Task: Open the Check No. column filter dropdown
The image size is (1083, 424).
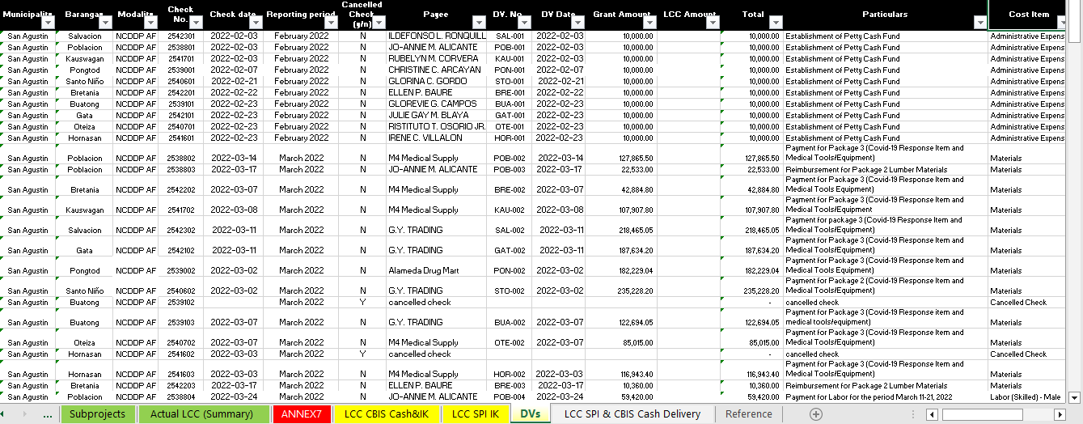Action: tap(197, 23)
